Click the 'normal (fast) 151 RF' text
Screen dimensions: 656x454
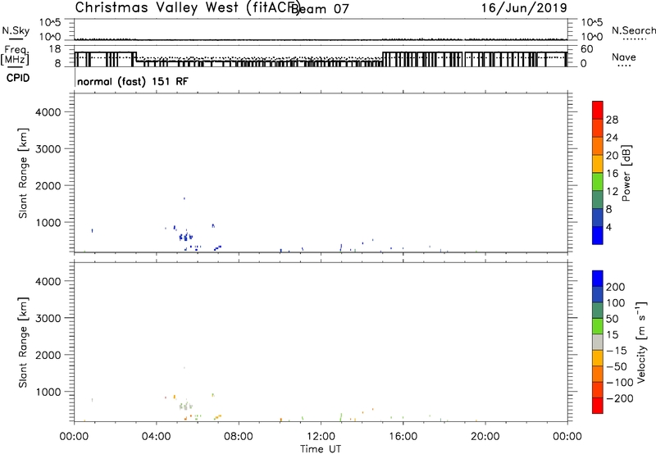(x=133, y=81)
